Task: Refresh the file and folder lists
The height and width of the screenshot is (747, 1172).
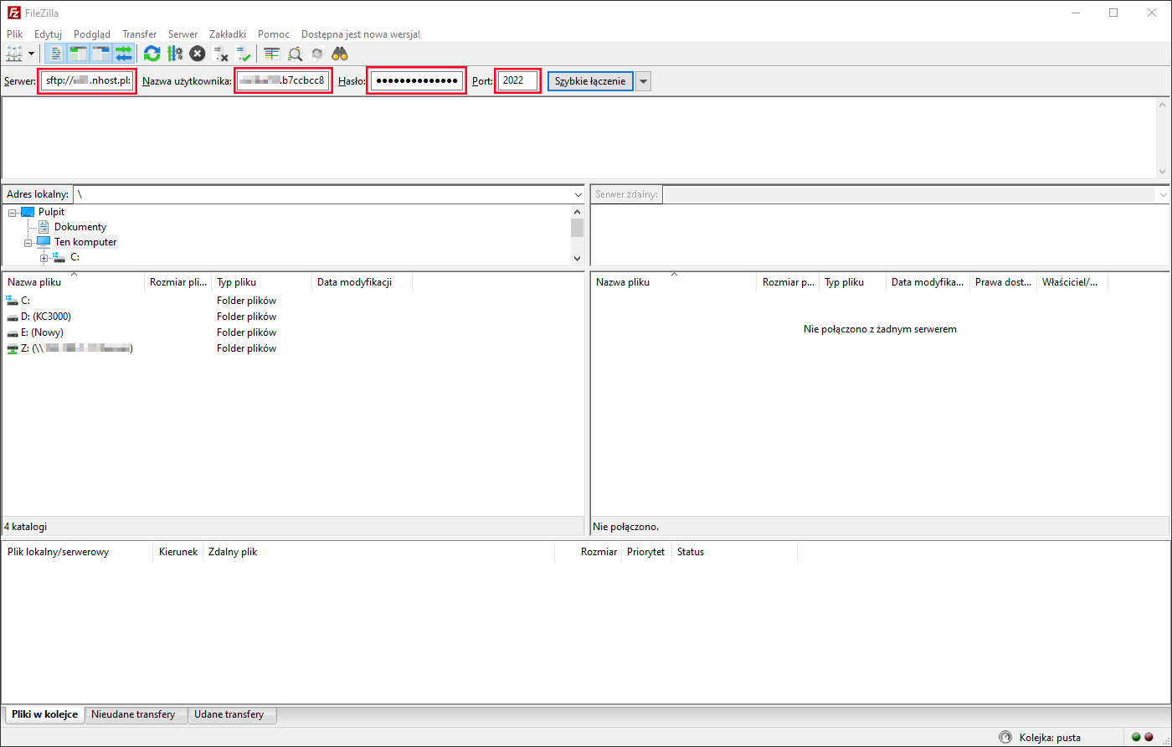Action: [x=152, y=53]
